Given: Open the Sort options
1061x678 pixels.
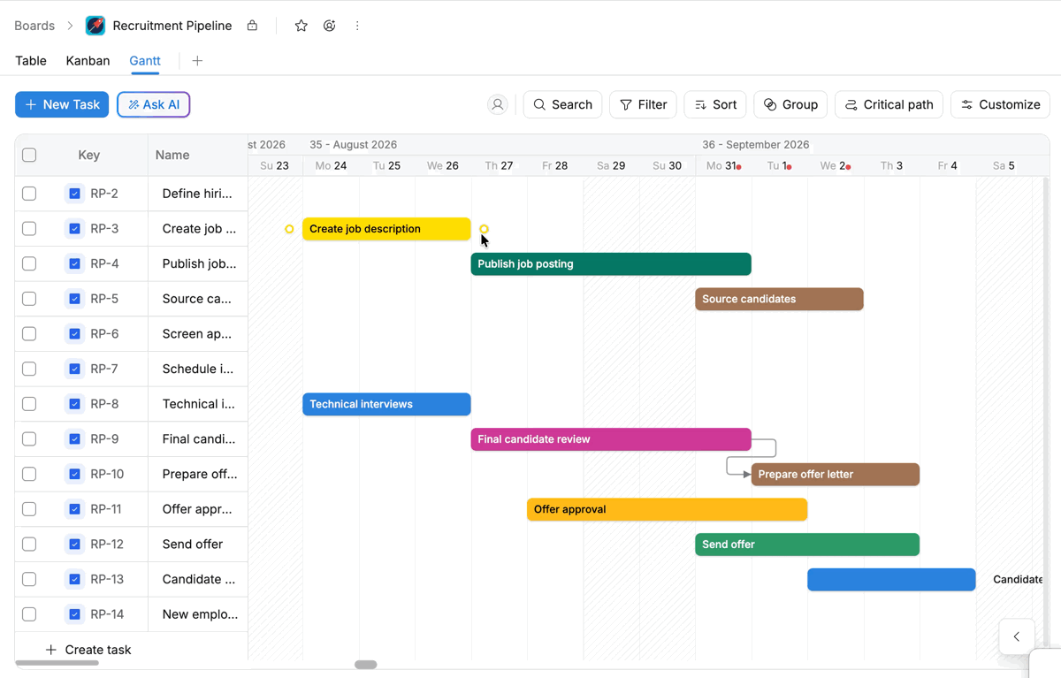Looking at the screenshot, I should [715, 104].
